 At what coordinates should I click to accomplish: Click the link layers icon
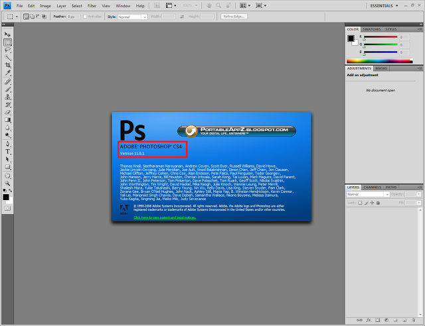(359, 320)
